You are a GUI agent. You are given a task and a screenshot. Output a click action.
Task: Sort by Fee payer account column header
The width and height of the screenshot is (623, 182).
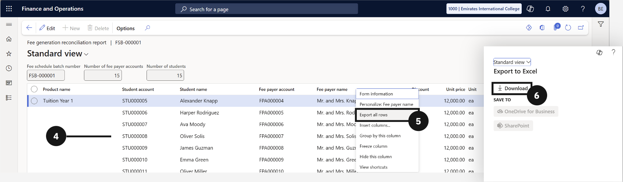[x=277, y=89]
